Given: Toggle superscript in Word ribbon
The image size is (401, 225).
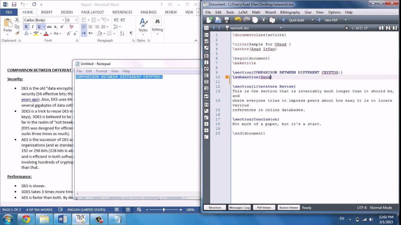Looking at the screenshot, I should tap(62, 27).
